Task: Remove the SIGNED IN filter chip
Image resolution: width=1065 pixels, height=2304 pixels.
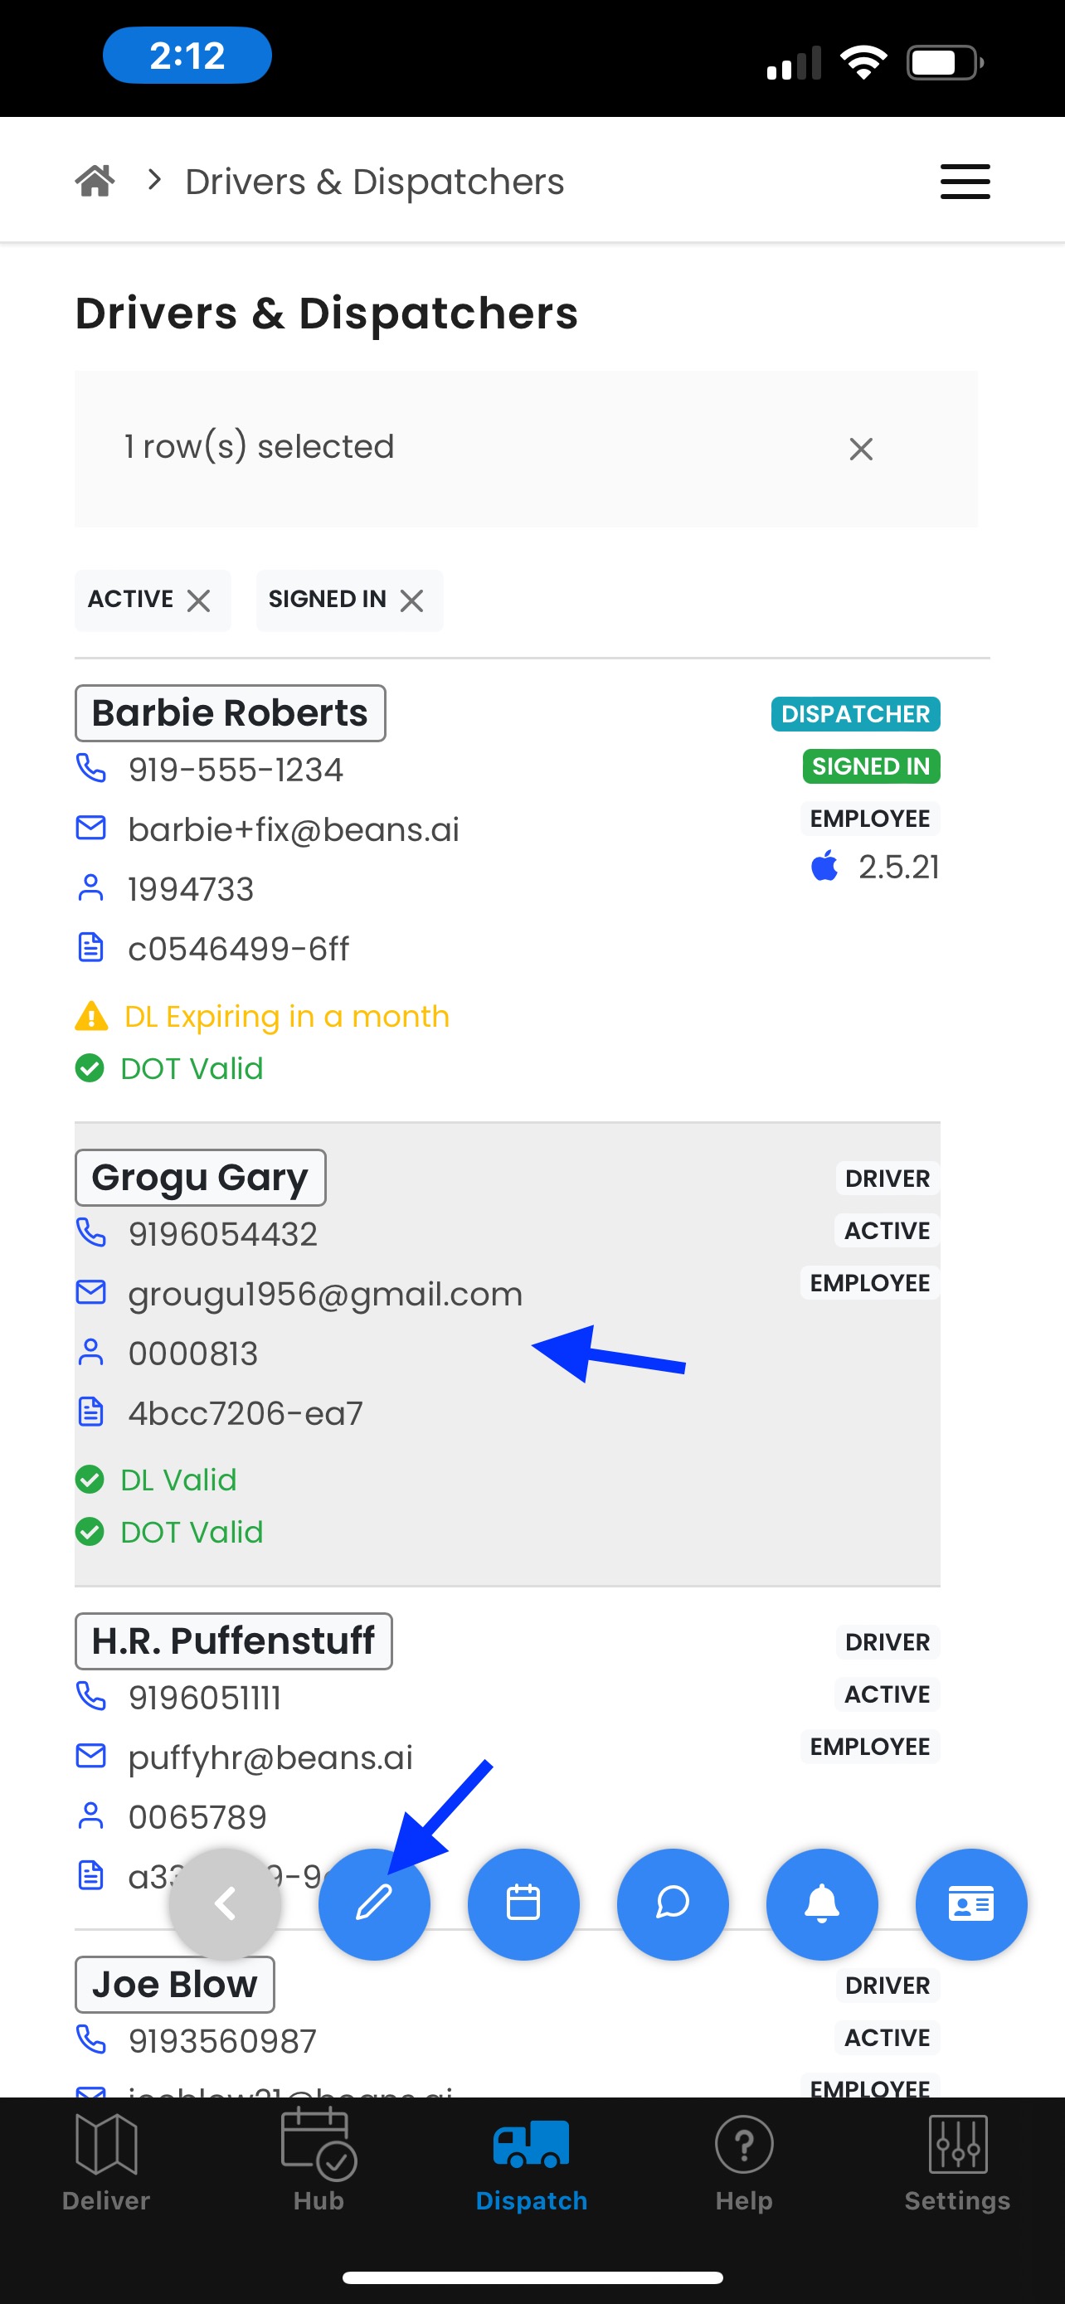Action: pyautogui.click(x=411, y=600)
